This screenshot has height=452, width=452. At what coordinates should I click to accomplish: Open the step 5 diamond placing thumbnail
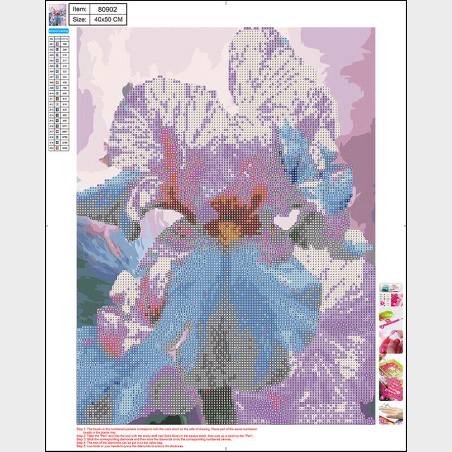pyautogui.click(x=391, y=389)
